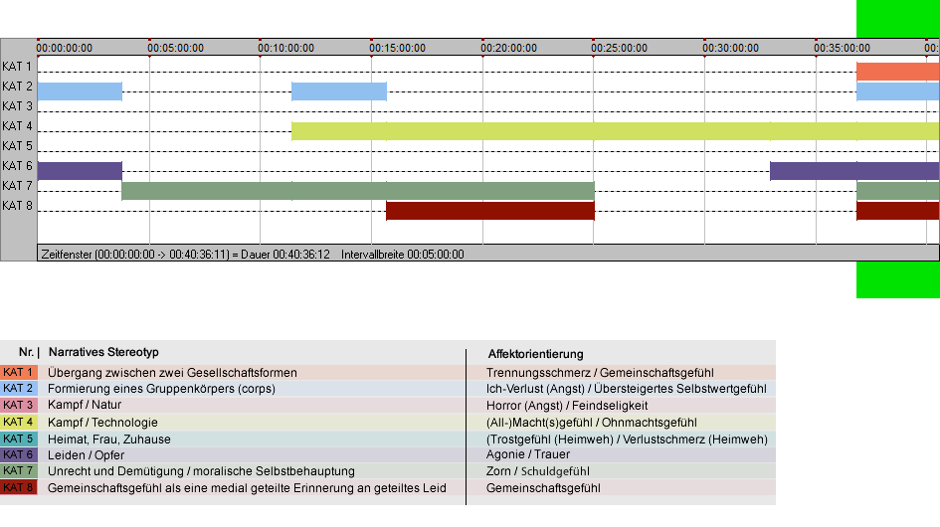Click the 00:00:00:00 timecode marker
The width and height of the screenshot is (940, 527).
click(64, 48)
